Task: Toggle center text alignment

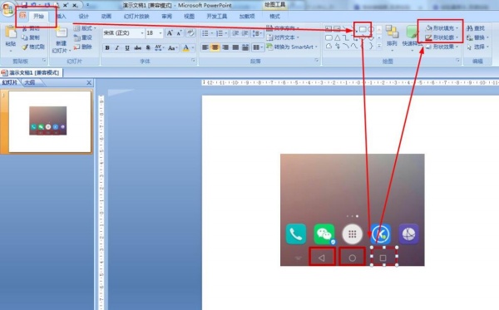Action: (x=215, y=47)
